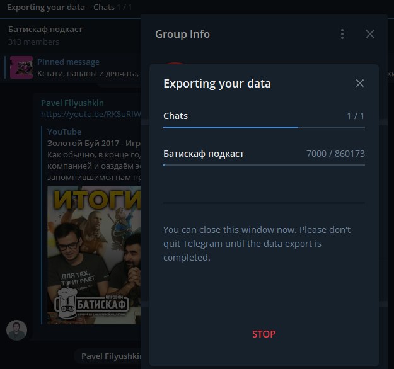Click the Chats export progress bar
This screenshot has height=369, width=394.
point(264,128)
